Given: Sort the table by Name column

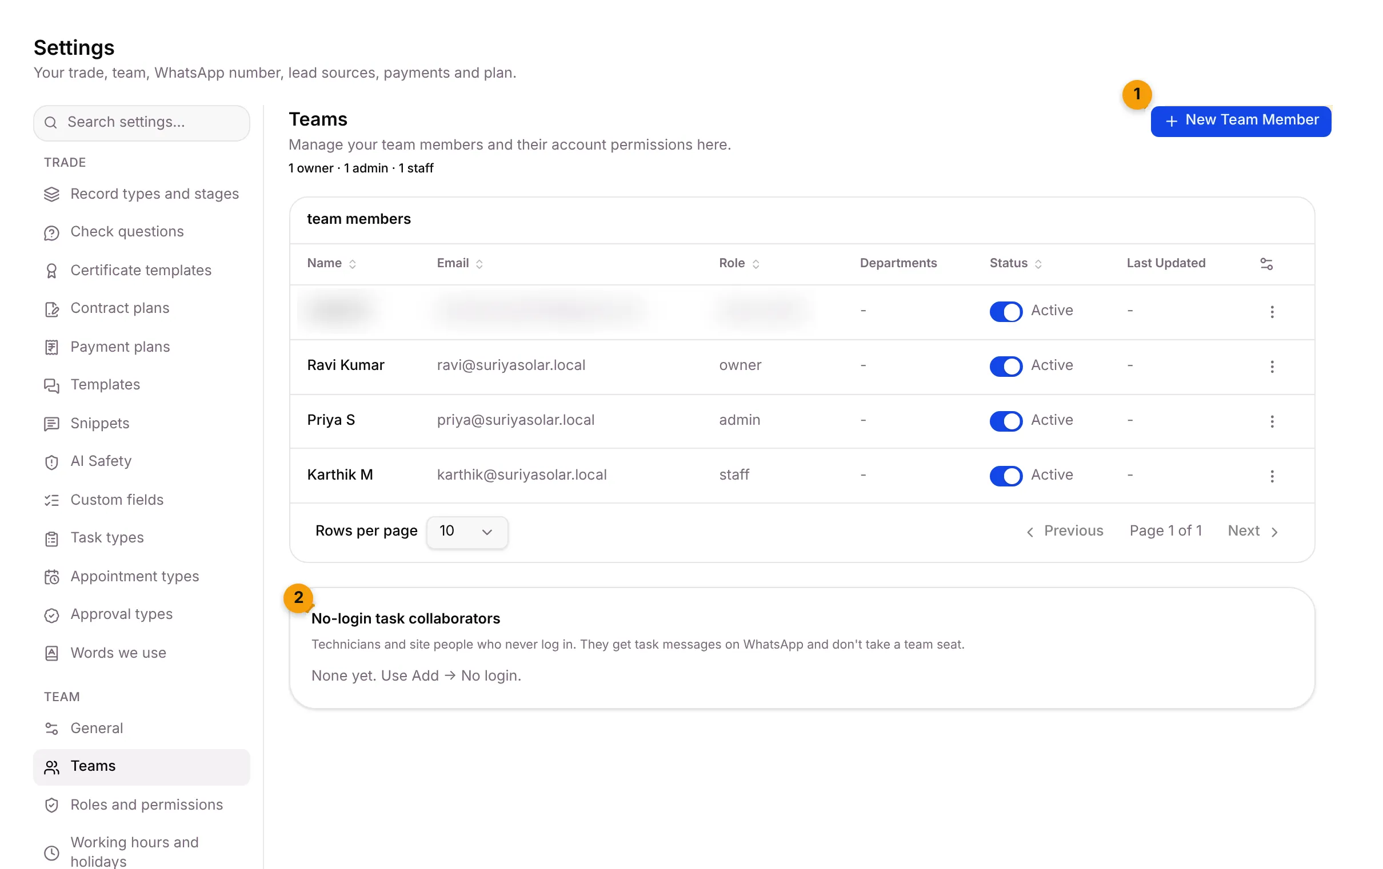Looking at the screenshot, I should 332,263.
